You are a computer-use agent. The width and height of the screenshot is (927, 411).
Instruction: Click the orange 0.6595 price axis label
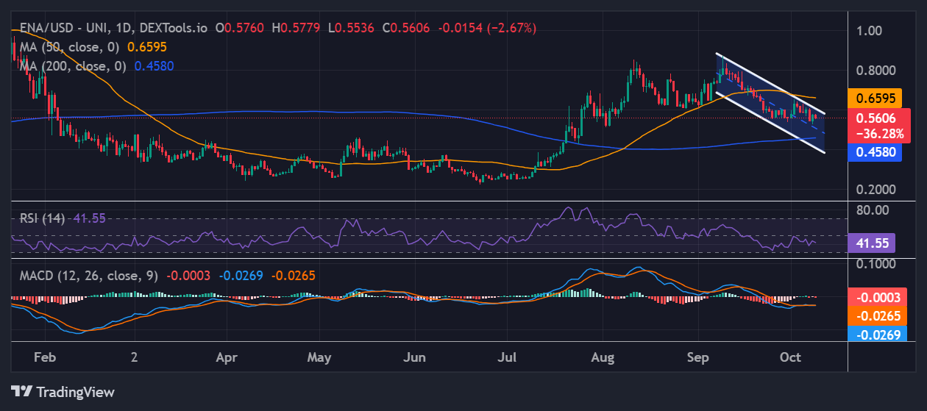[x=872, y=98]
